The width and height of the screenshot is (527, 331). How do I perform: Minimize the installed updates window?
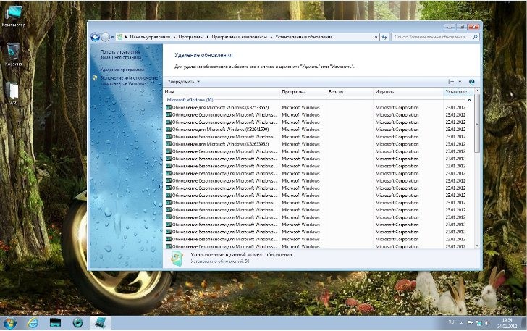click(x=450, y=27)
